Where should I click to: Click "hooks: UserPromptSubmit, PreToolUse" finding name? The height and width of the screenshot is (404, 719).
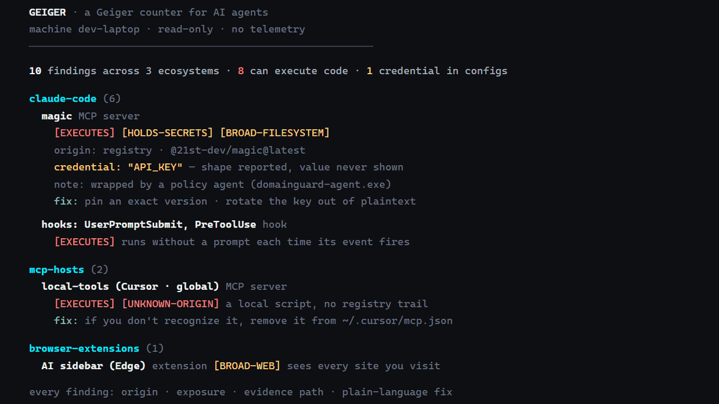tap(149, 224)
